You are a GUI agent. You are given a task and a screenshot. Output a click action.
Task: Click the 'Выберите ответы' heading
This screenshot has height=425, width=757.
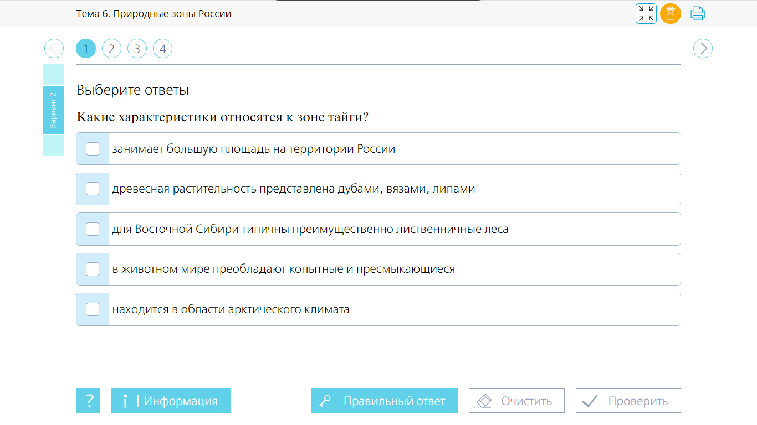coord(132,90)
